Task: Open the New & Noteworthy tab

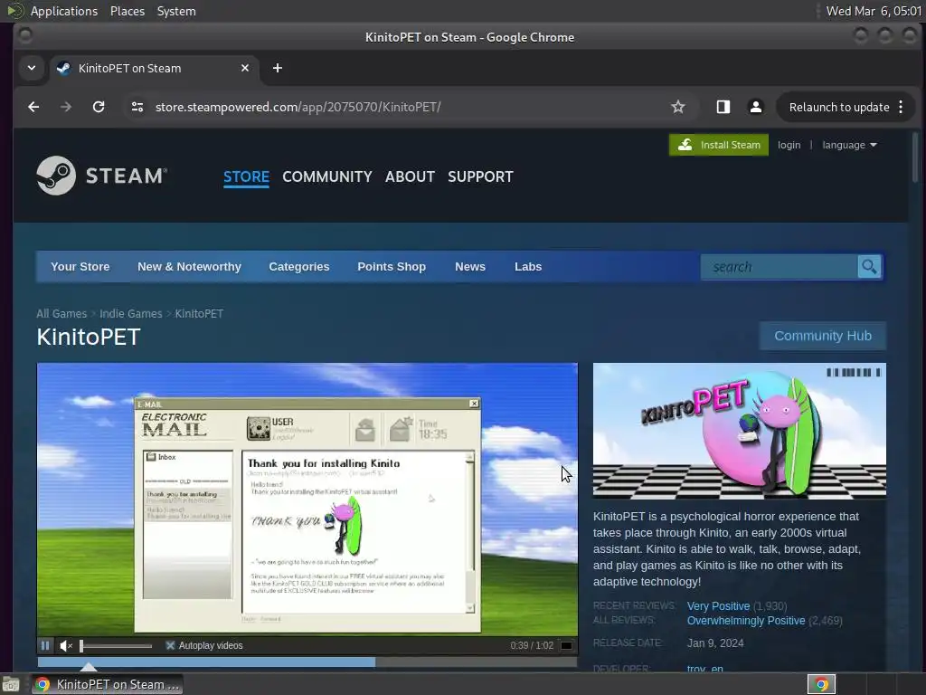Action: pos(190,267)
